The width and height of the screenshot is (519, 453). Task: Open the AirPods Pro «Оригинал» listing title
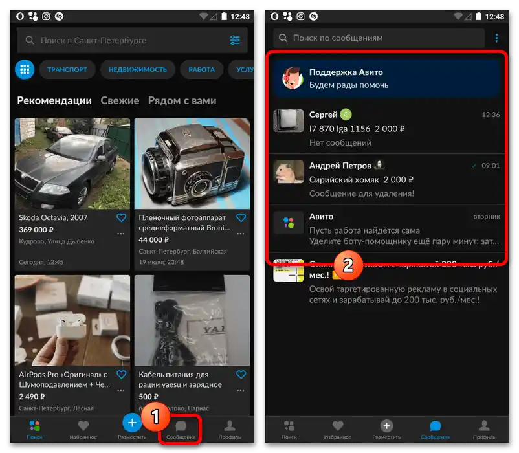point(64,379)
